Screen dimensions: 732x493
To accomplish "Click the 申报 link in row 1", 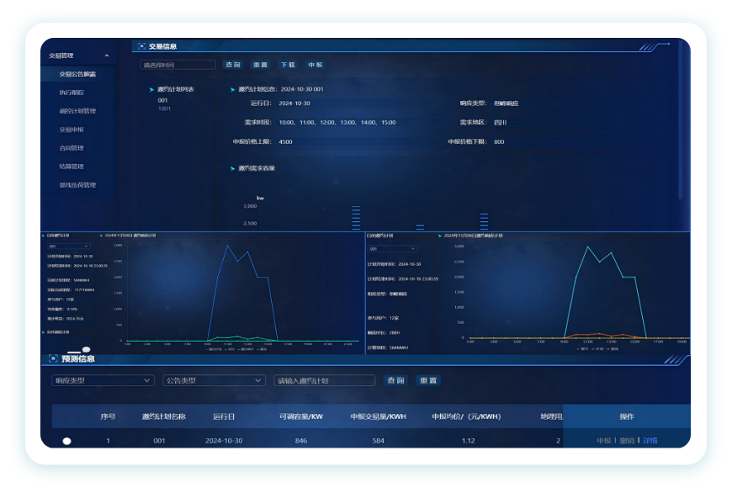I will [603, 441].
